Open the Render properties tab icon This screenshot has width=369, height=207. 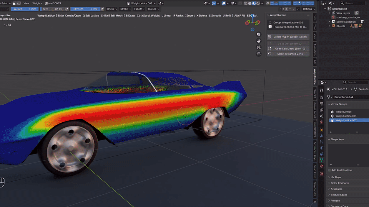click(x=321, y=97)
